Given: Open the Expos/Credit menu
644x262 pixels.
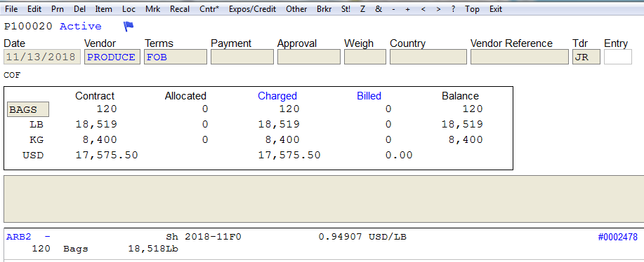Looking at the screenshot, I should pos(253,9).
